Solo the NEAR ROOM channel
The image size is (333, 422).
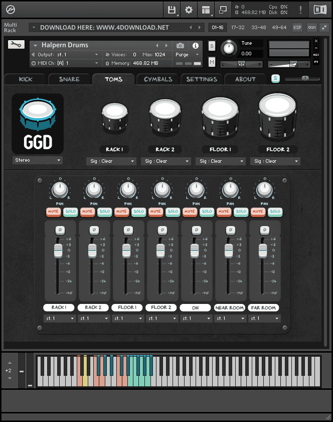point(241,212)
